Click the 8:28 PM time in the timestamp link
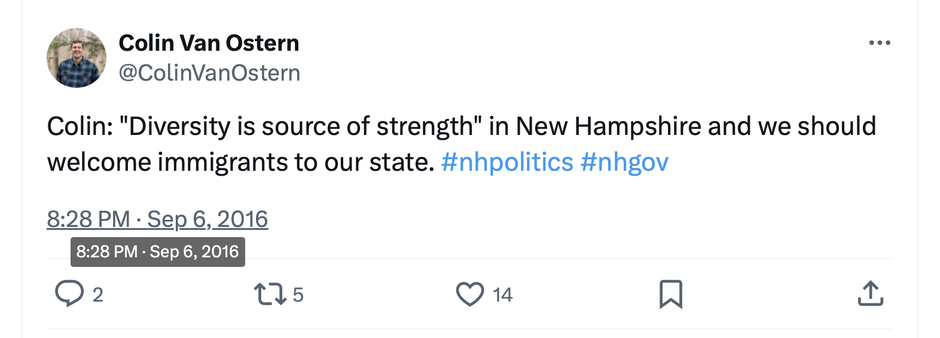The width and height of the screenshot is (940, 338). coord(88,219)
